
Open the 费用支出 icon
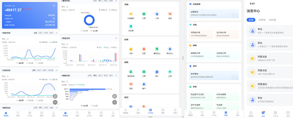(157, 49)
